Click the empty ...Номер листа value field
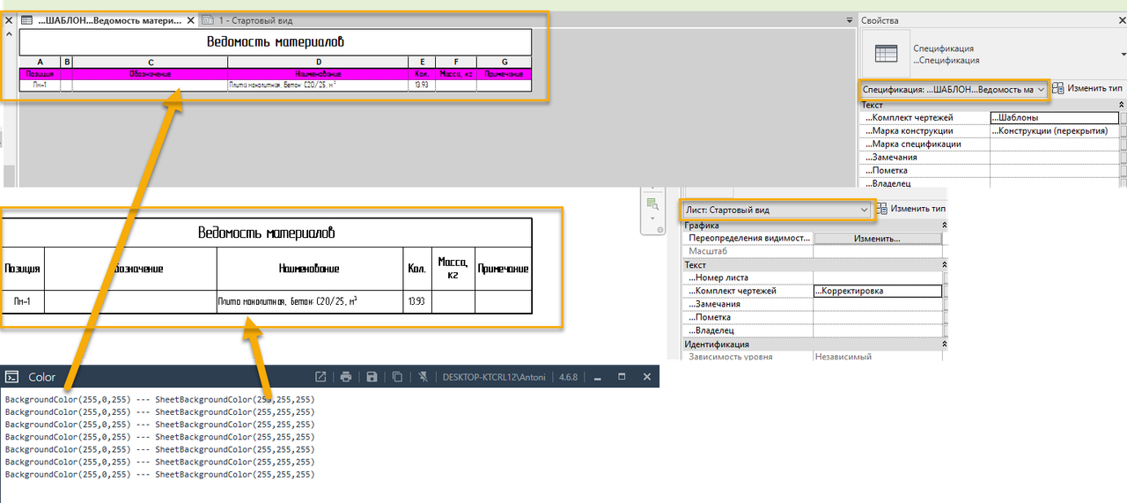This screenshot has height=503, width=1127. tap(877, 277)
